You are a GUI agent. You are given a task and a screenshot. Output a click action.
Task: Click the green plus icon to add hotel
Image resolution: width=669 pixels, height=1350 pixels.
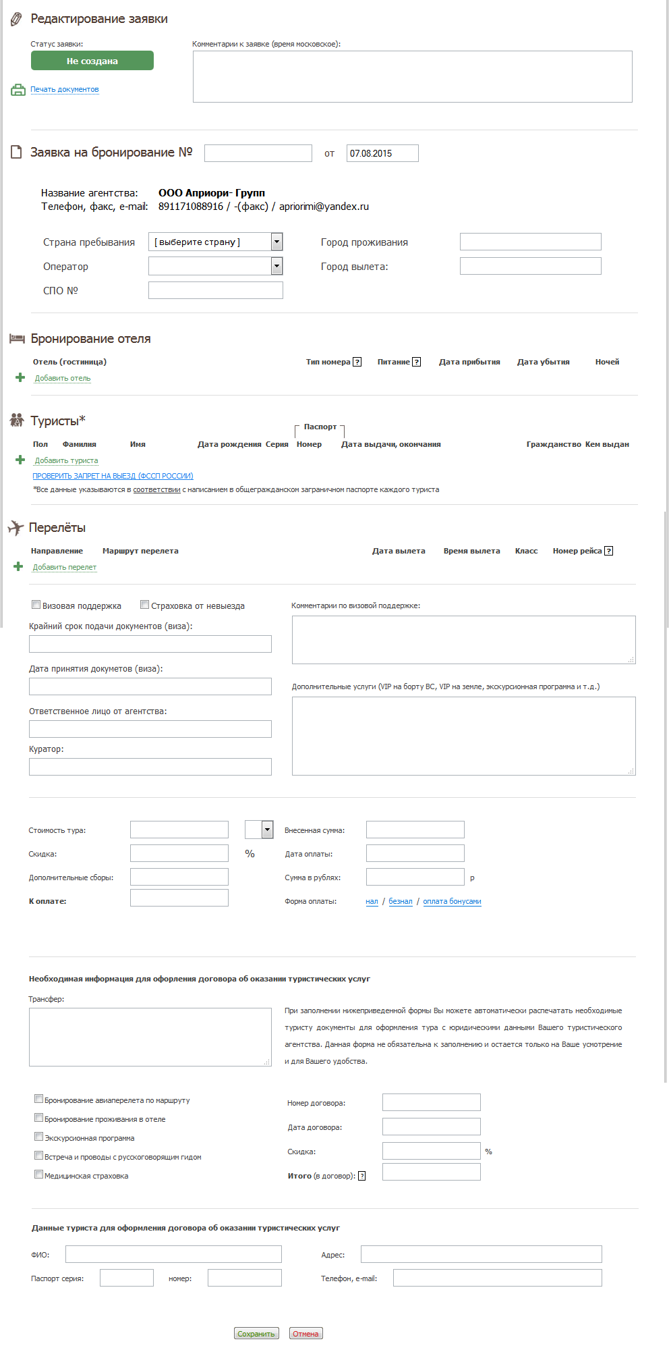coord(20,378)
